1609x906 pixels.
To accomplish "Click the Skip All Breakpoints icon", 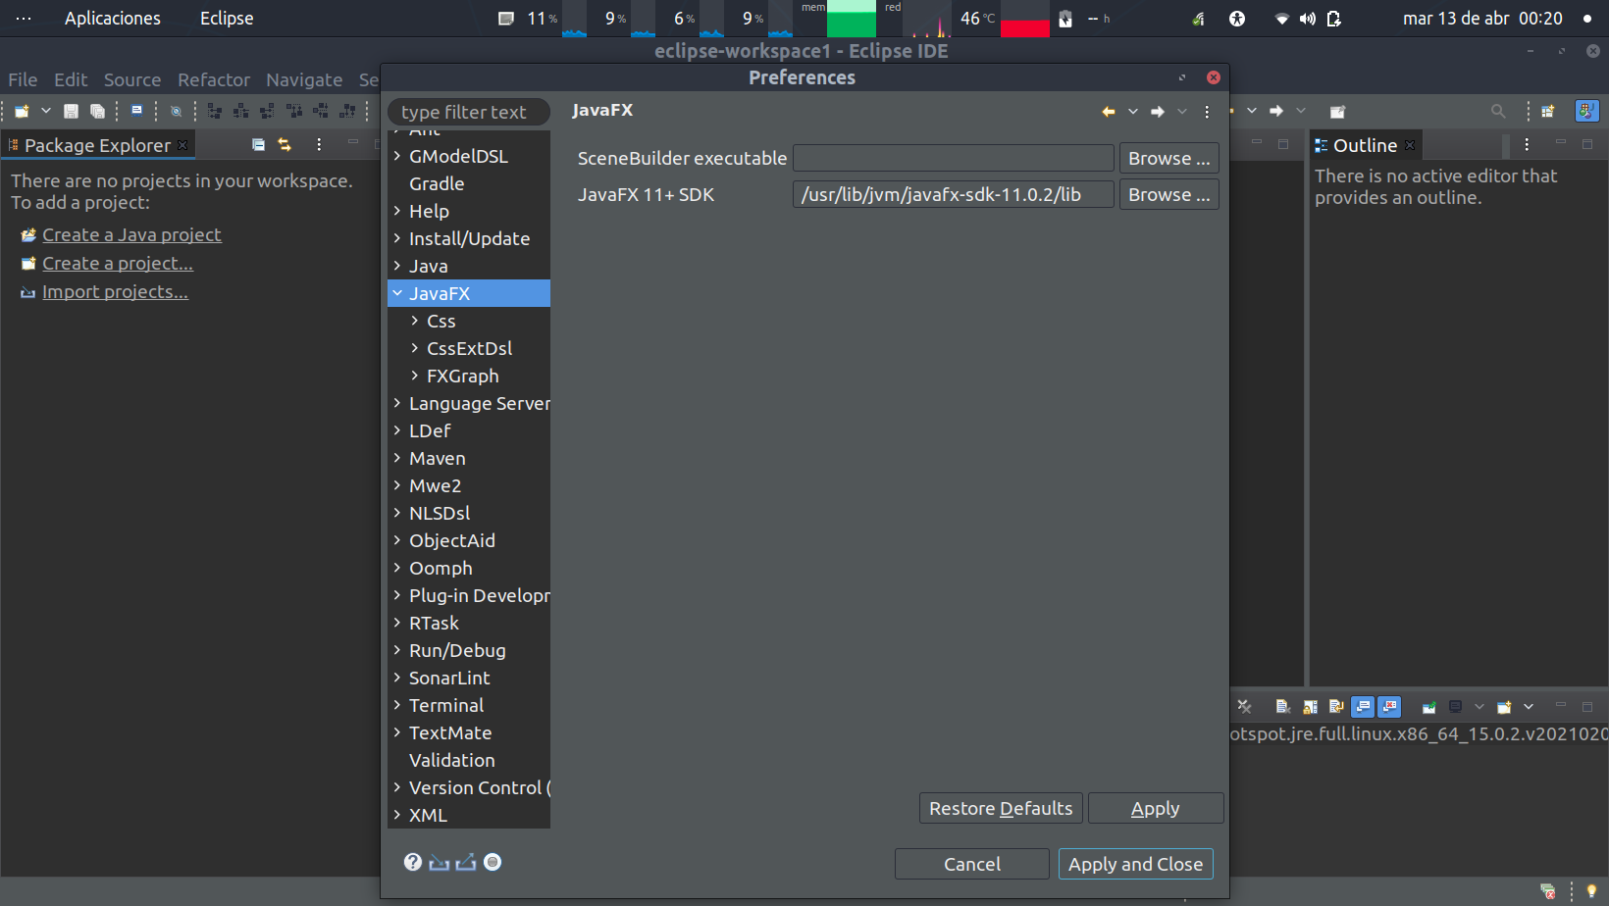I will (177, 111).
